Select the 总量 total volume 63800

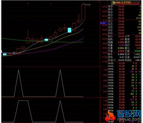tap(121, 48)
